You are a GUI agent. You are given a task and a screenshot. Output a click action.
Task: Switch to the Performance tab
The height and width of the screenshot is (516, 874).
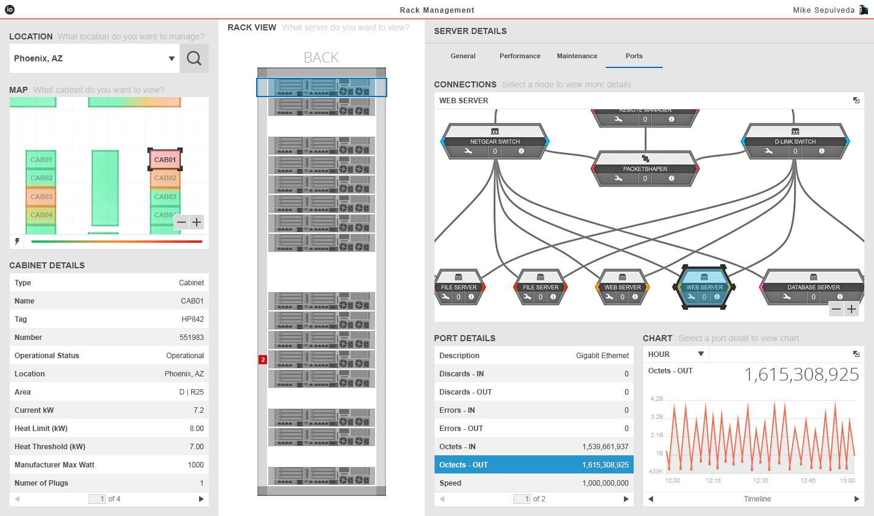(x=520, y=56)
